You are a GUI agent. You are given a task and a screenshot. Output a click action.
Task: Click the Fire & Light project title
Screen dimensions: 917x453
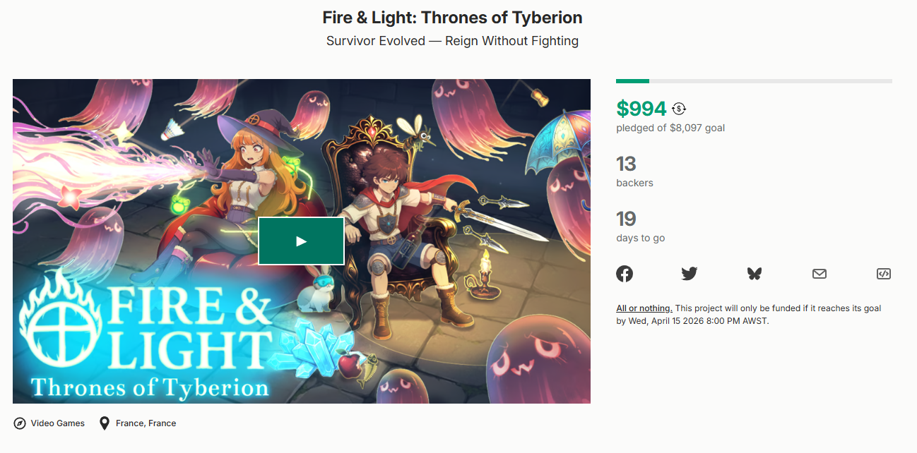tap(452, 17)
